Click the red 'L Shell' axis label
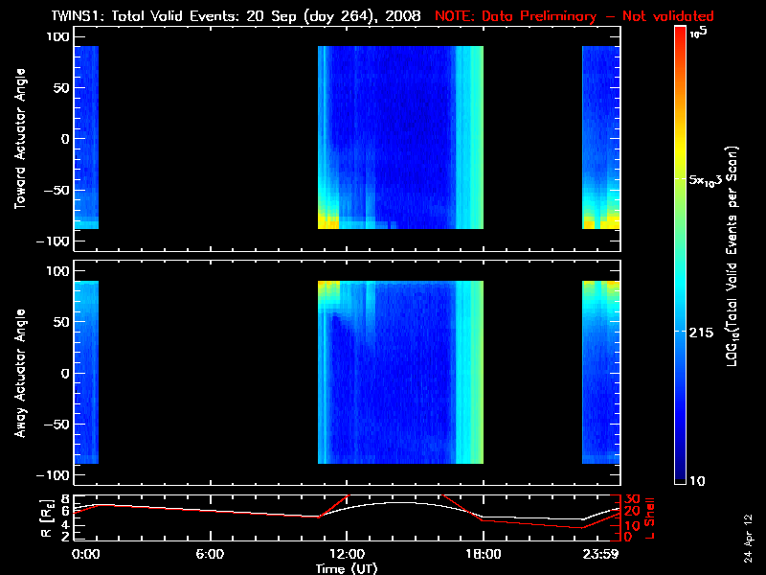Image resolution: width=766 pixels, height=575 pixels. tap(648, 516)
